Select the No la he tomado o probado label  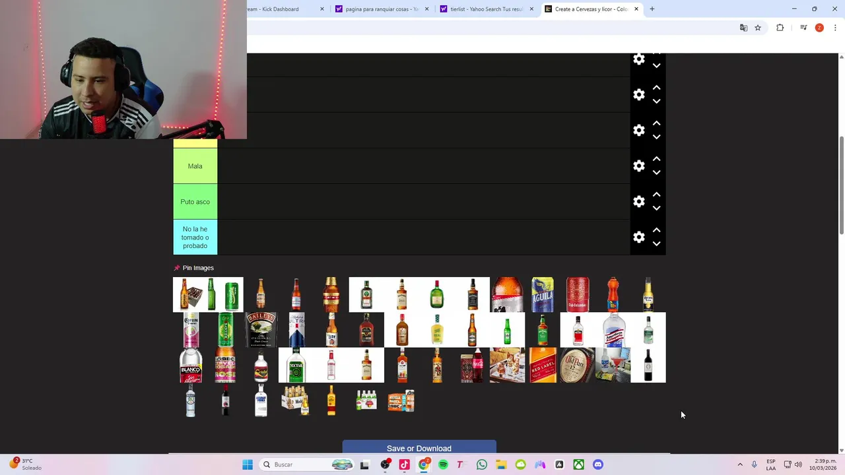195,237
